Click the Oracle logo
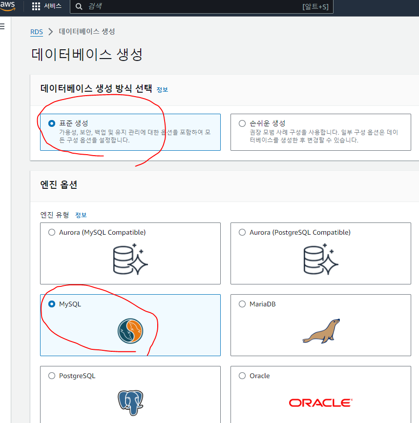This screenshot has height=423, width=419. (x=321, y=403)
